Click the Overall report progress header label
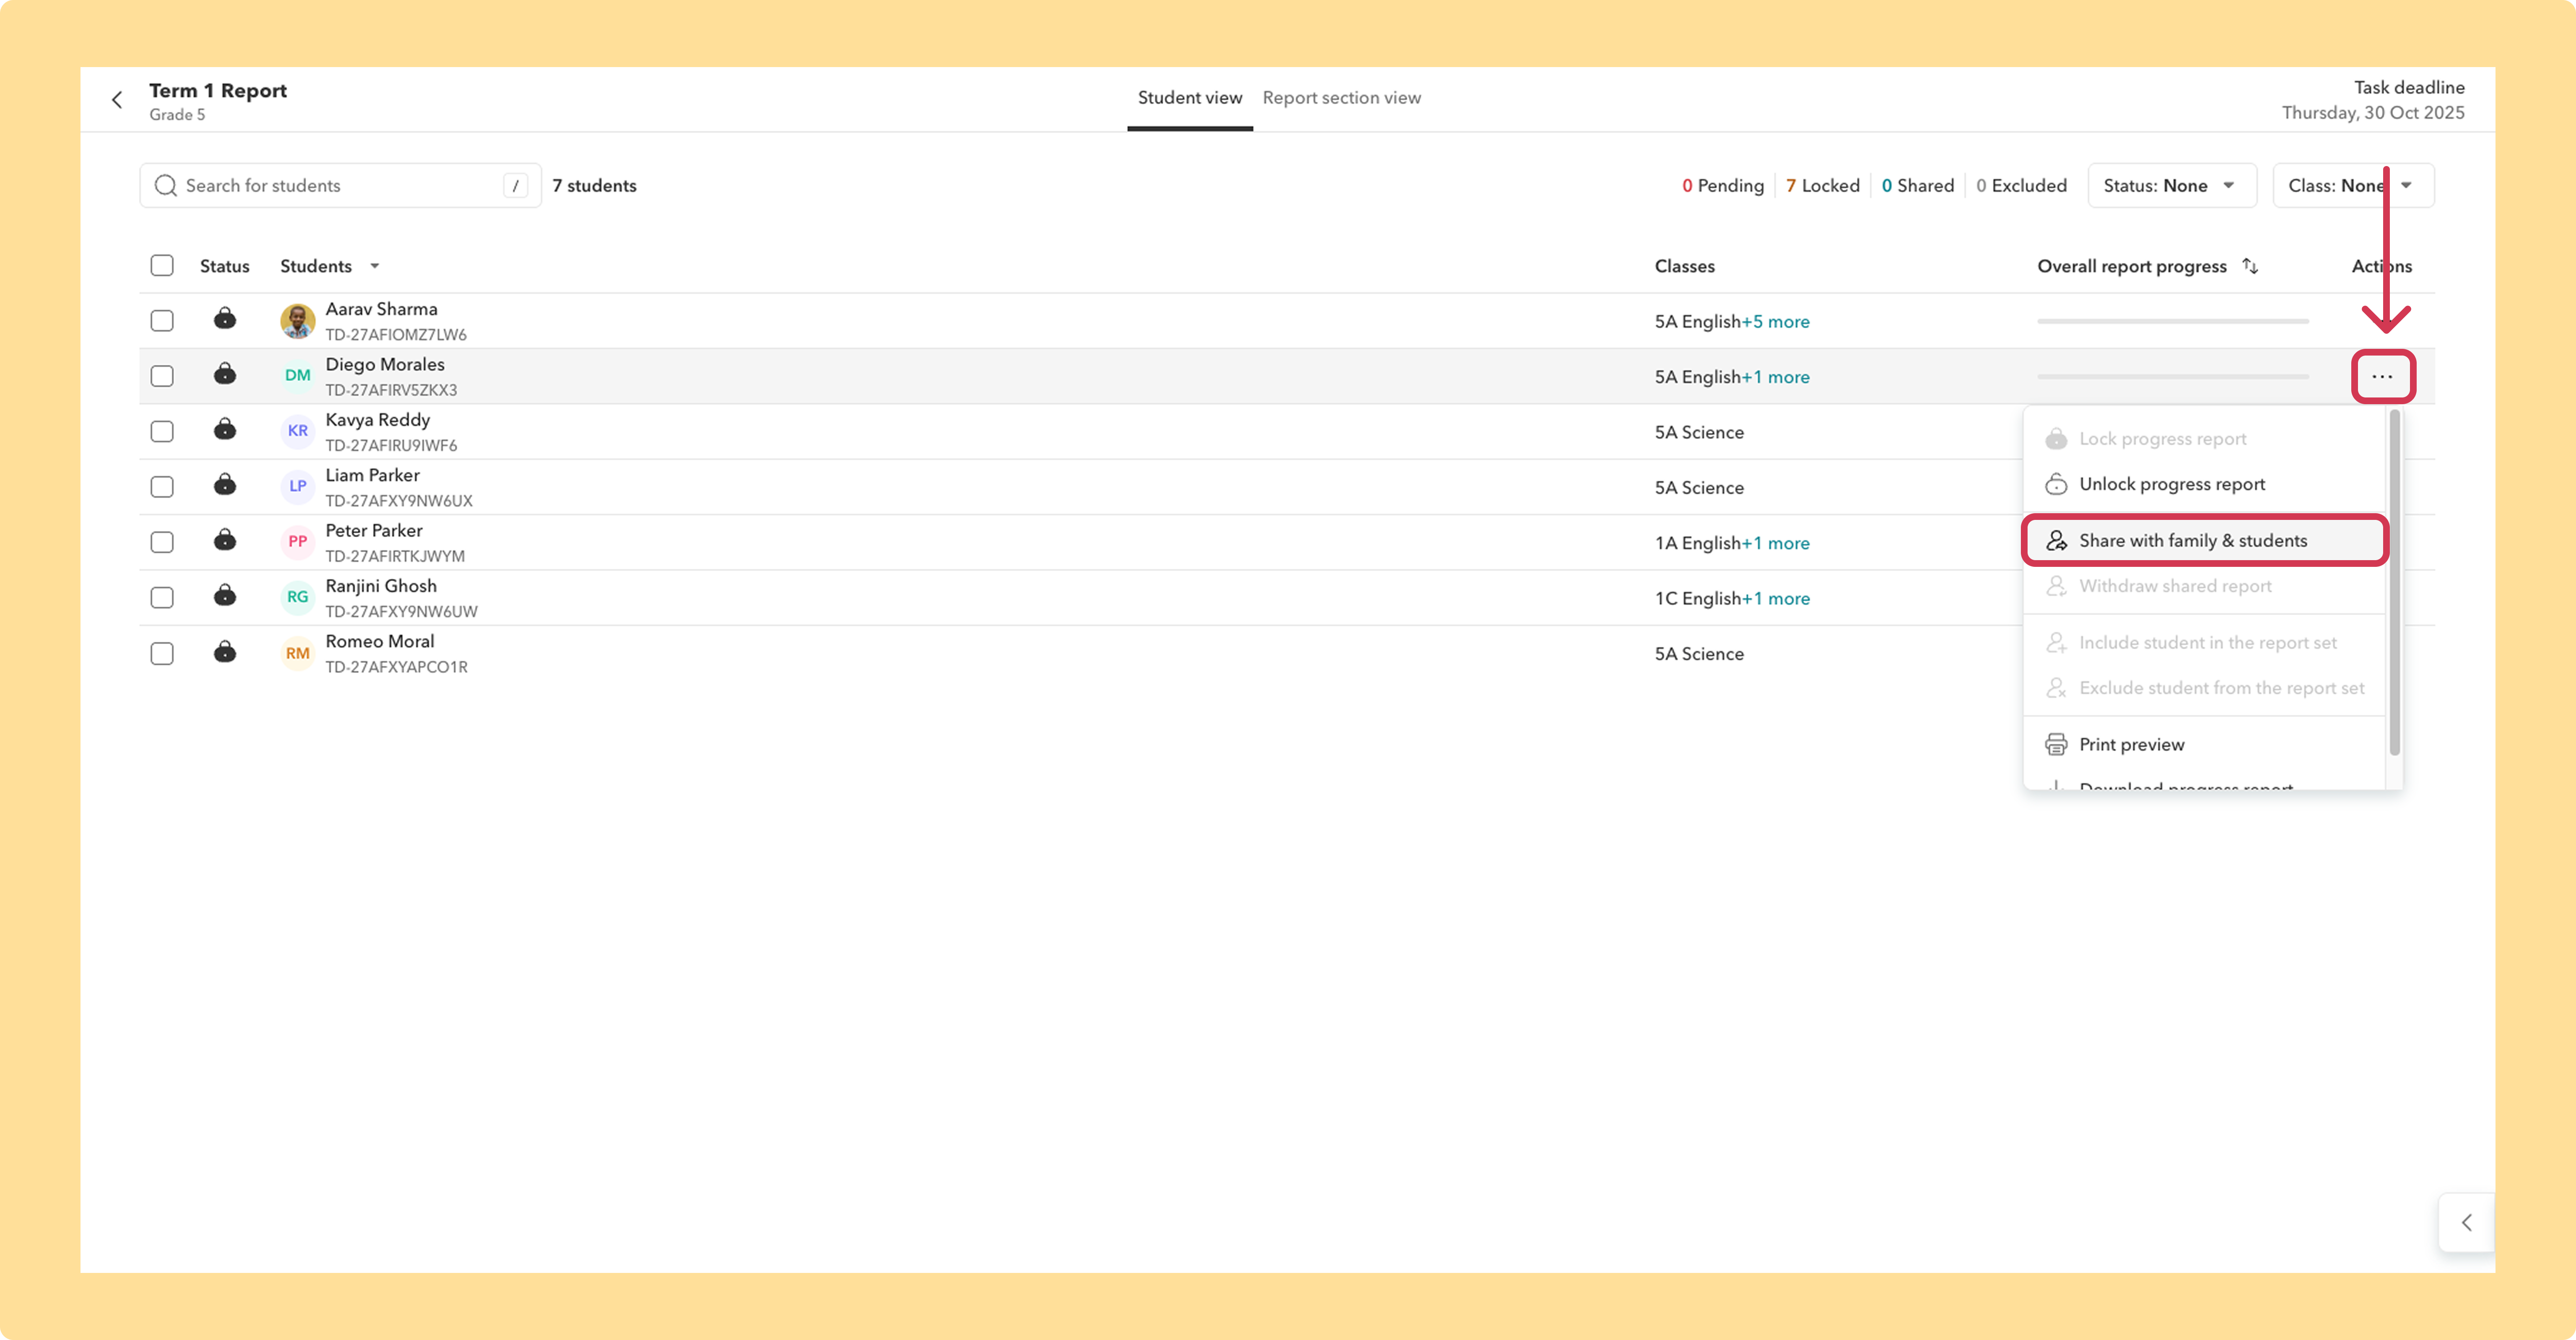 pyautogui.click(x=2132, y=266)
